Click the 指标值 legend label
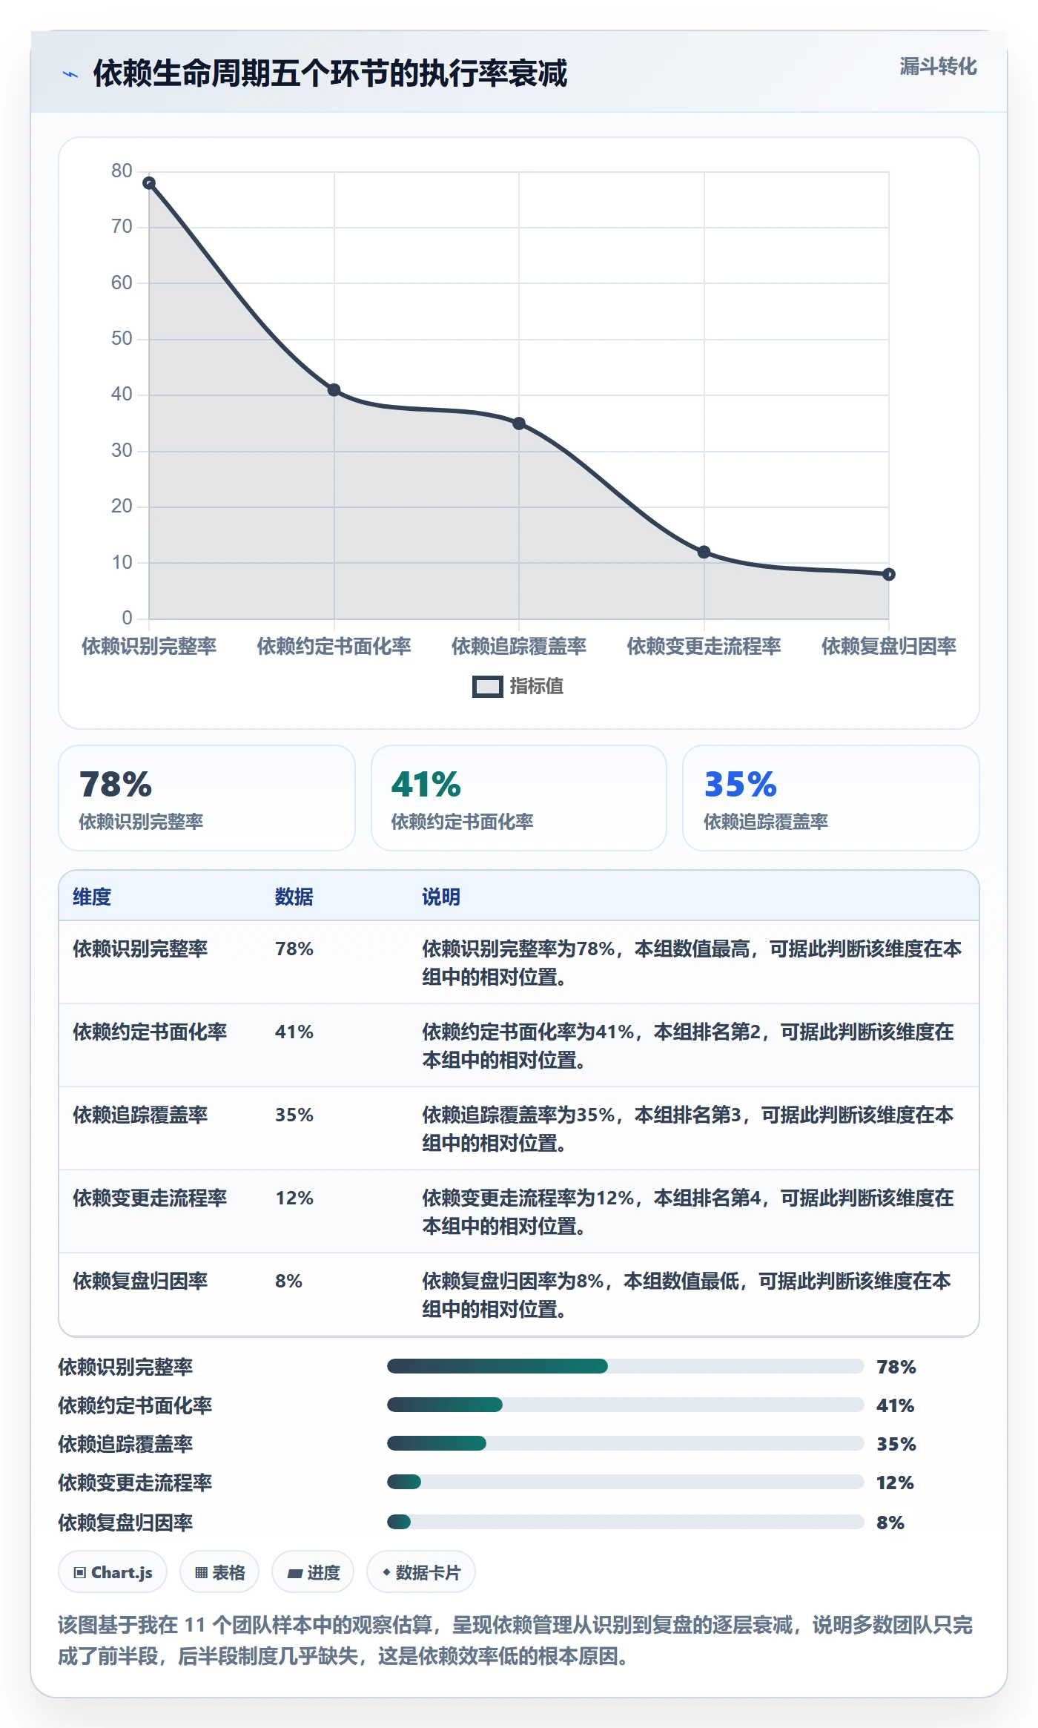1038x1728 pixels. pyautogui.click(x=536, y=687)
